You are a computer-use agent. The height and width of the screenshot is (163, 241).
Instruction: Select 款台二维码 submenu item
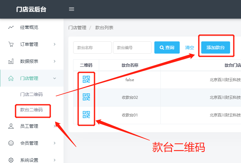(31, 110)
